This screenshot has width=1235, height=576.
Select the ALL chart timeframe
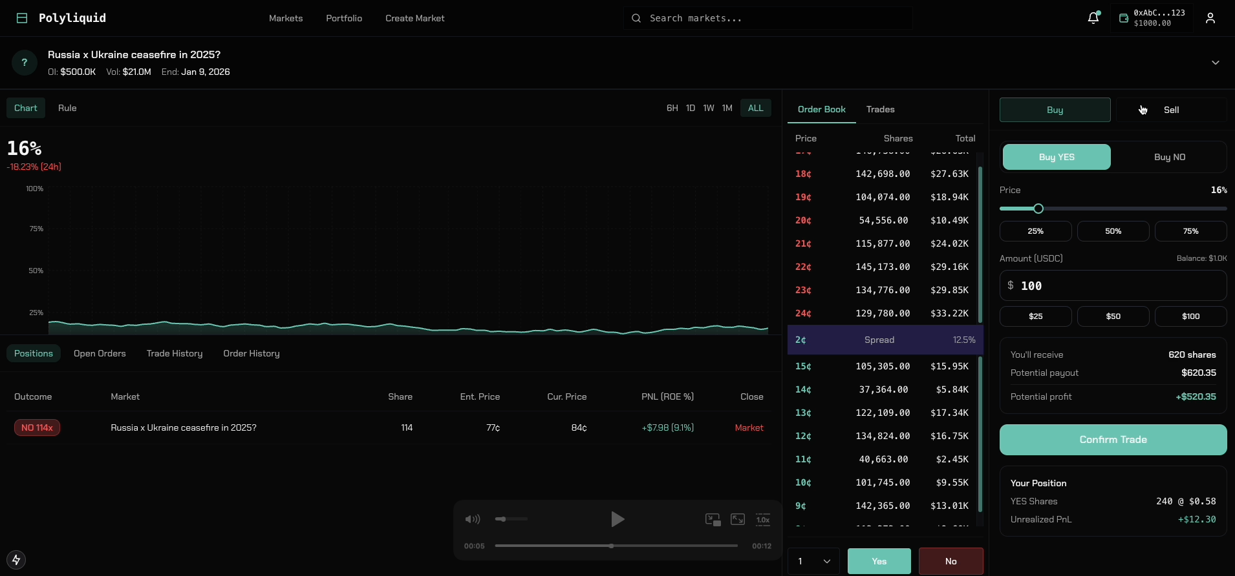[755, 108]
